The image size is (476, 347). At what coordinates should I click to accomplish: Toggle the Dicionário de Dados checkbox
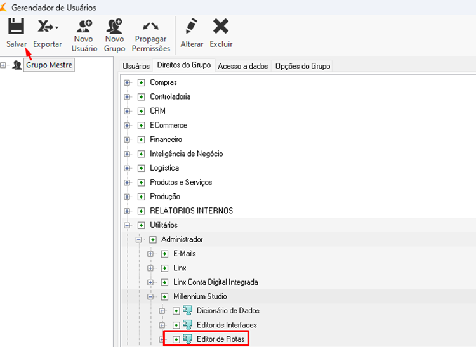[176, 311]
